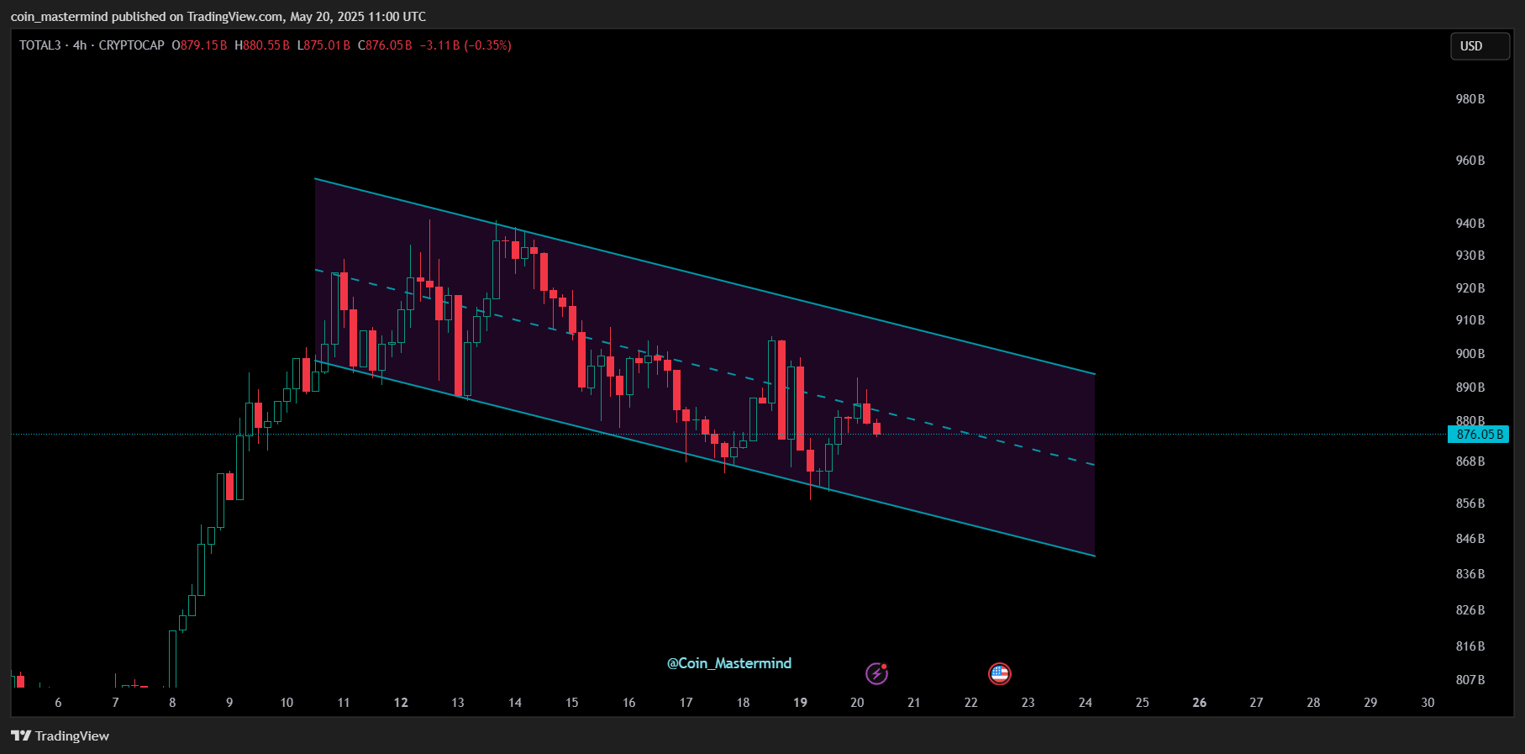Image resolution: width=1525 pixels, height=754 pixels.
Task: Click the 868B price axis label
Action: (x=1470, y=461)
